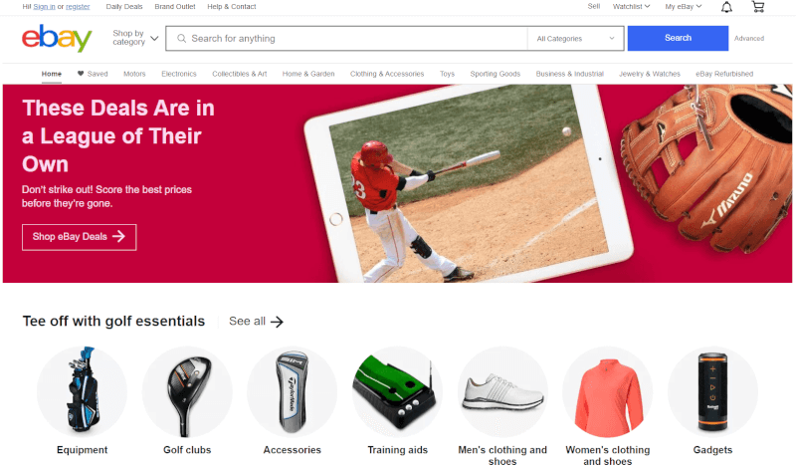Open the Sporting Goods tab
This screenshot has width=796, height=469.
pos(495,74)
